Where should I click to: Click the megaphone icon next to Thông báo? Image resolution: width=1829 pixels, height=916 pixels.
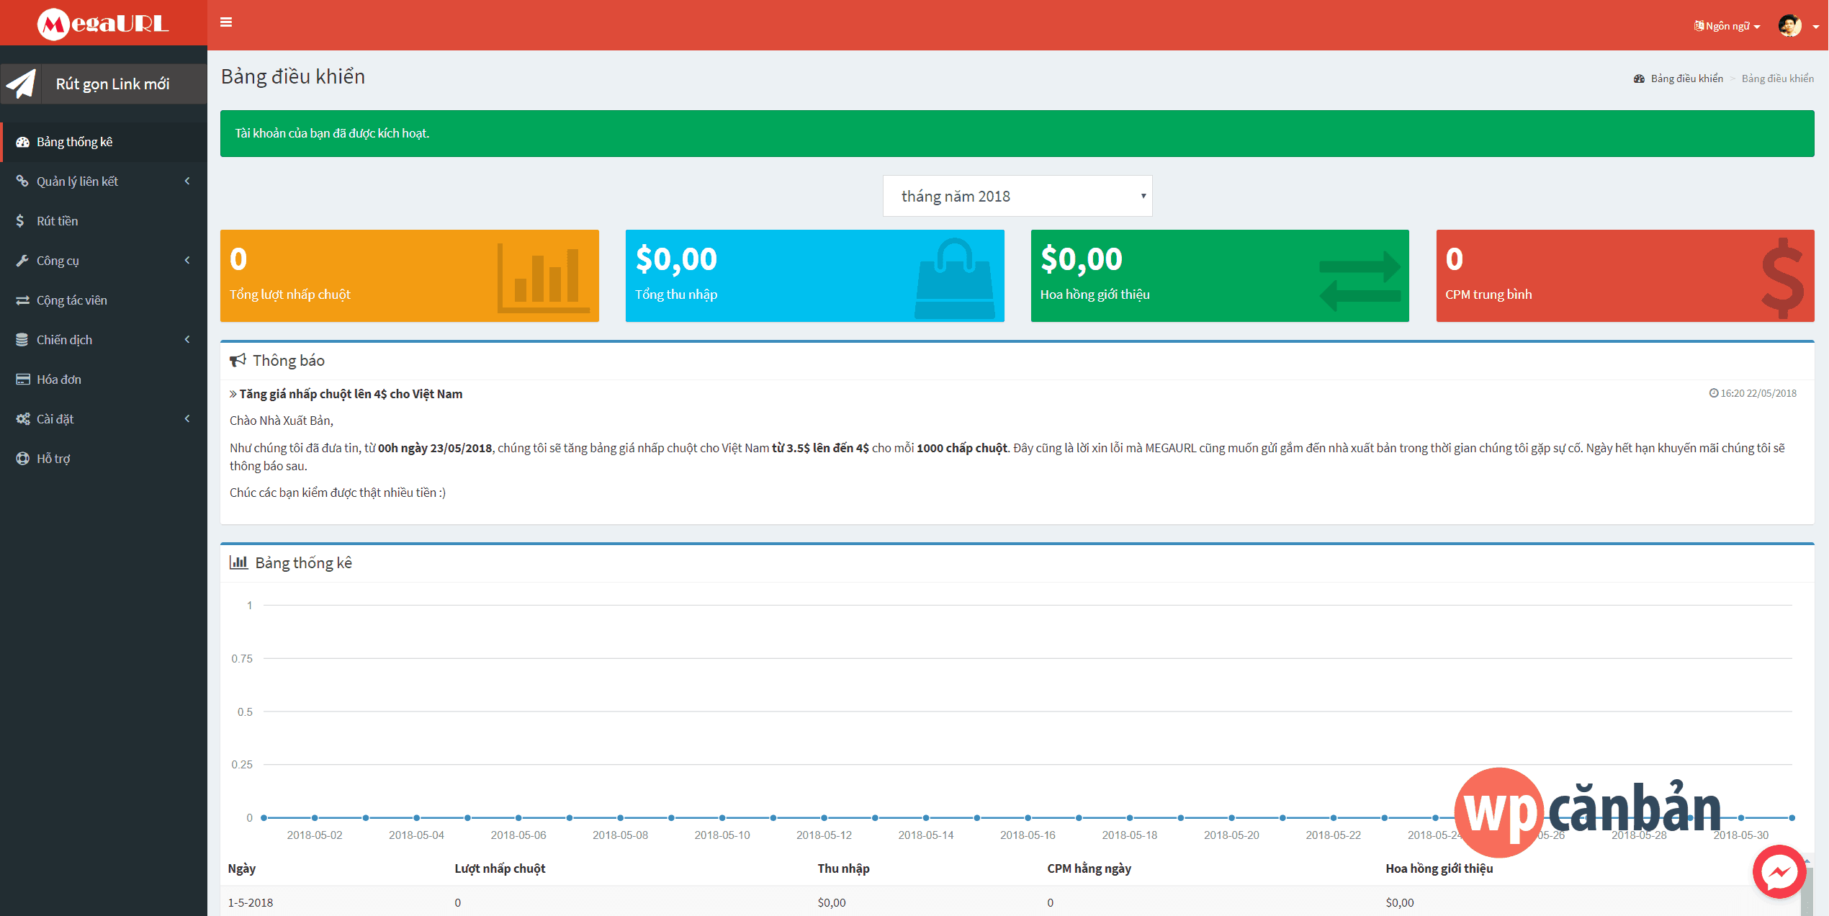click(x=238, y=360)
